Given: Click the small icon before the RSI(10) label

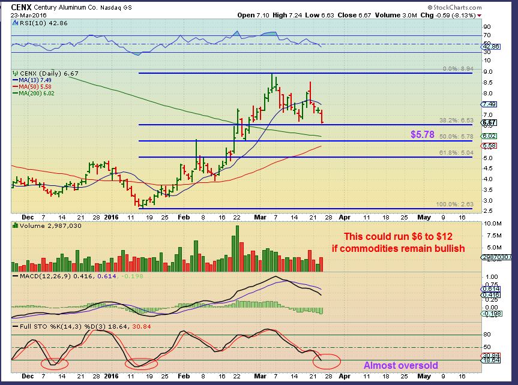Looking at the screenshot, I should (x=15, y=23).
